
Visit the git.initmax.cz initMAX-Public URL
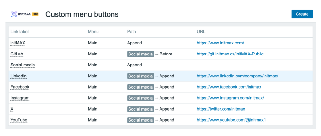point(230,54)
